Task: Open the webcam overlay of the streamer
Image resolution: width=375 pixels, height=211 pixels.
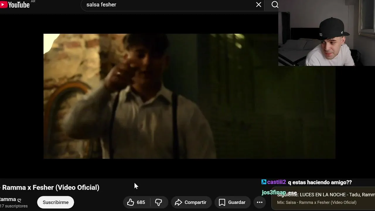Action: (x=327, y=33)
